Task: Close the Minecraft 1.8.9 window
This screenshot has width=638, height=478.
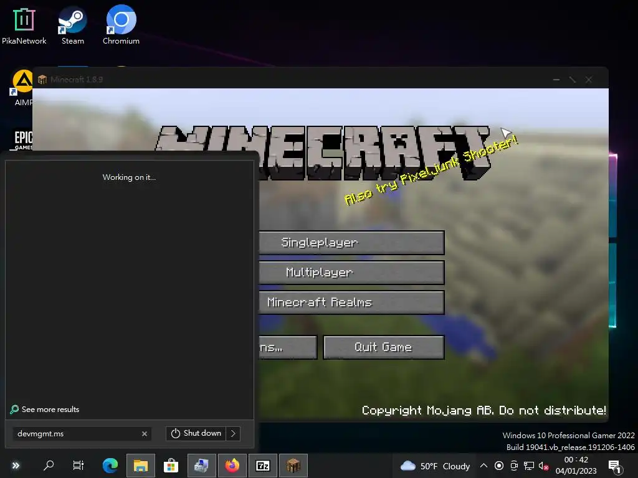Action: tap(589, 80)
